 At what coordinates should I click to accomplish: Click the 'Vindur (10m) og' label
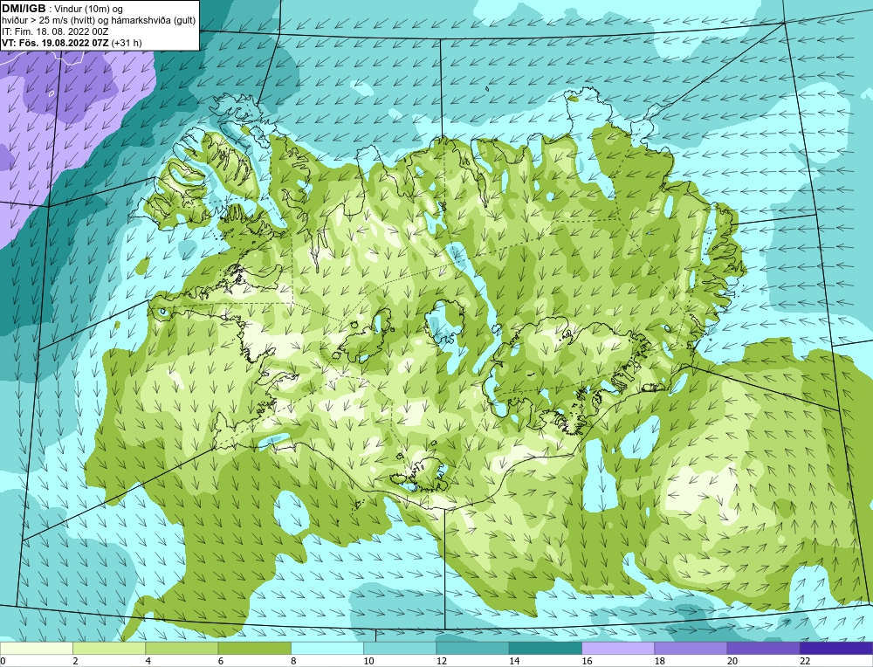(88, 9)
